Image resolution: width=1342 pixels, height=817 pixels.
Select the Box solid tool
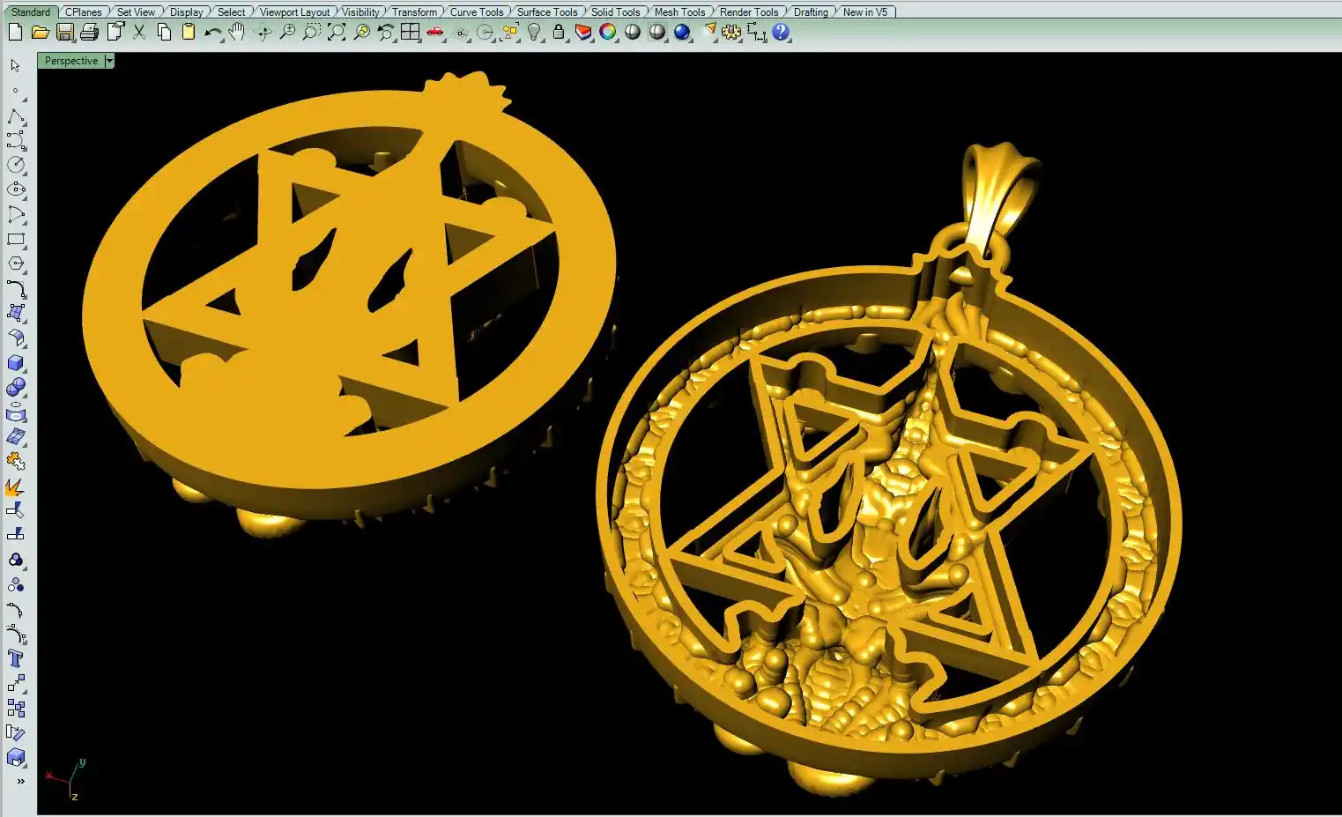tap(16, 363)
